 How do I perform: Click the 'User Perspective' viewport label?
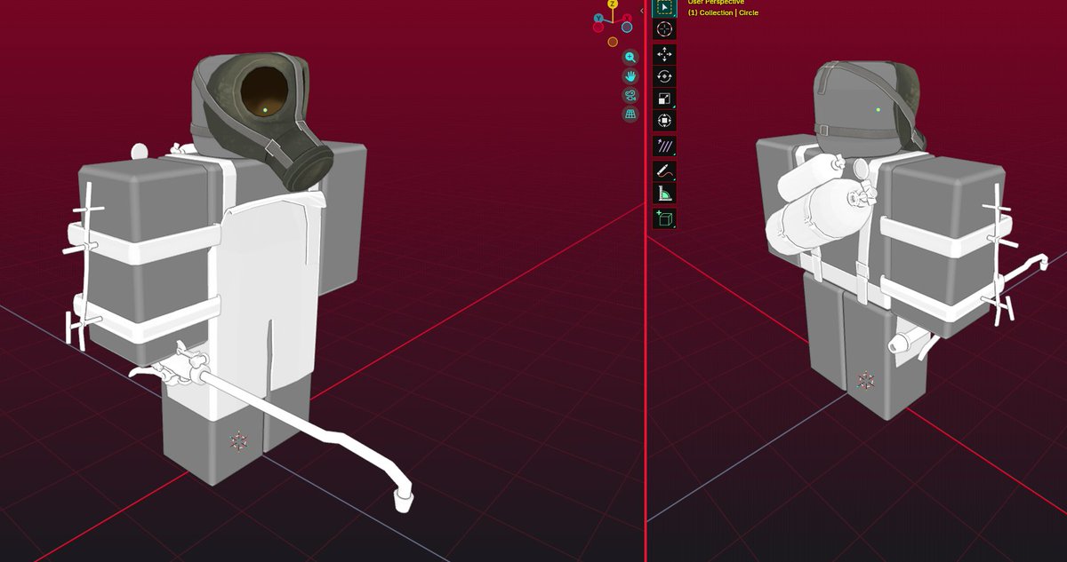pyautogui.click(x=716, y=2)
